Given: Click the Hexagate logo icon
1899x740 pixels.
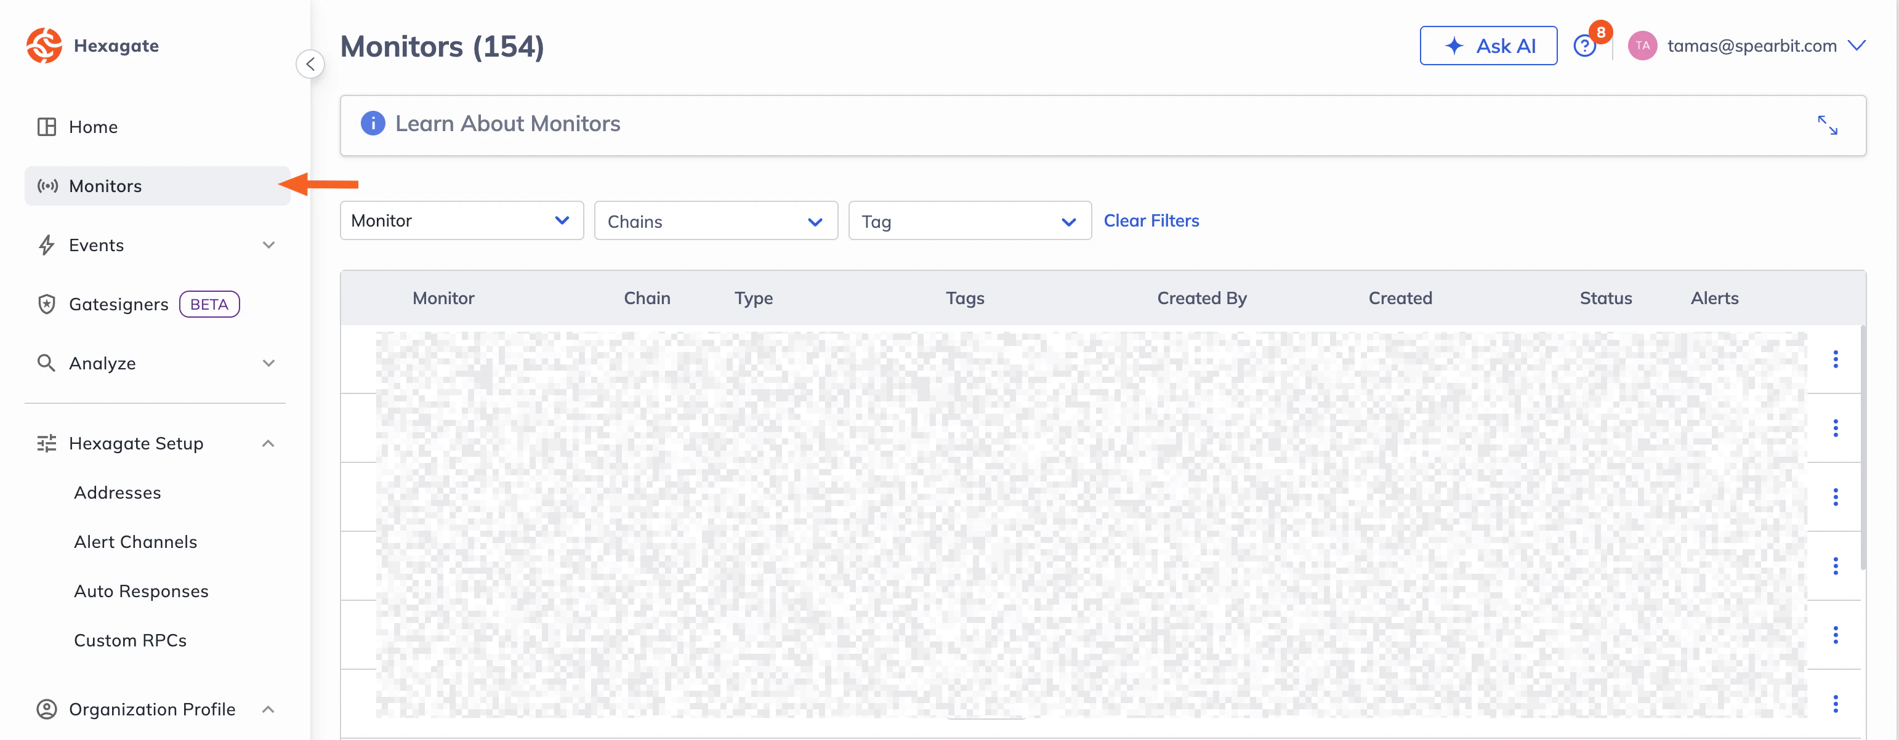Looking at the screenshot, I should click(44, 46).
